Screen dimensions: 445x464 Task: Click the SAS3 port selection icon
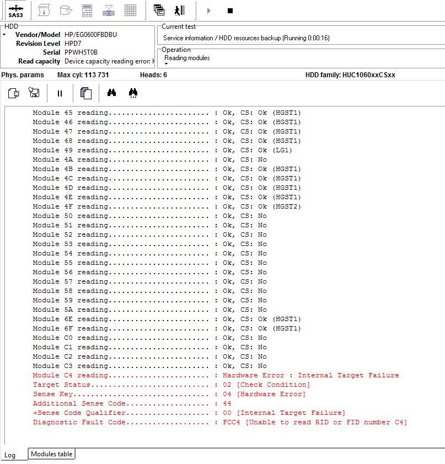point(15,10)
